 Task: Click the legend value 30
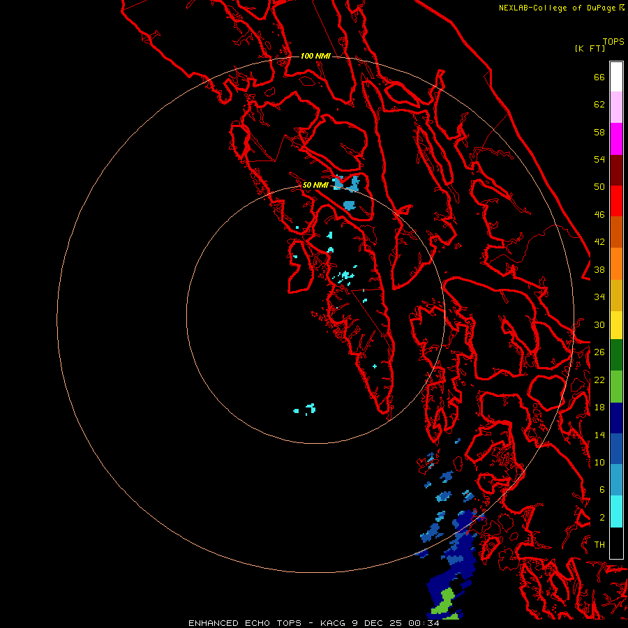point(599,324)
